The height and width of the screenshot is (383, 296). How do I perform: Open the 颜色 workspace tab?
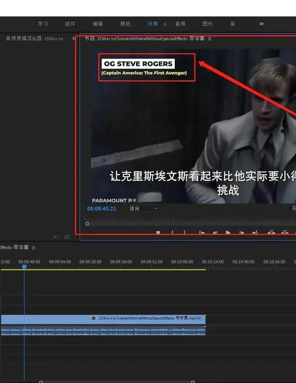click(125, 24)
